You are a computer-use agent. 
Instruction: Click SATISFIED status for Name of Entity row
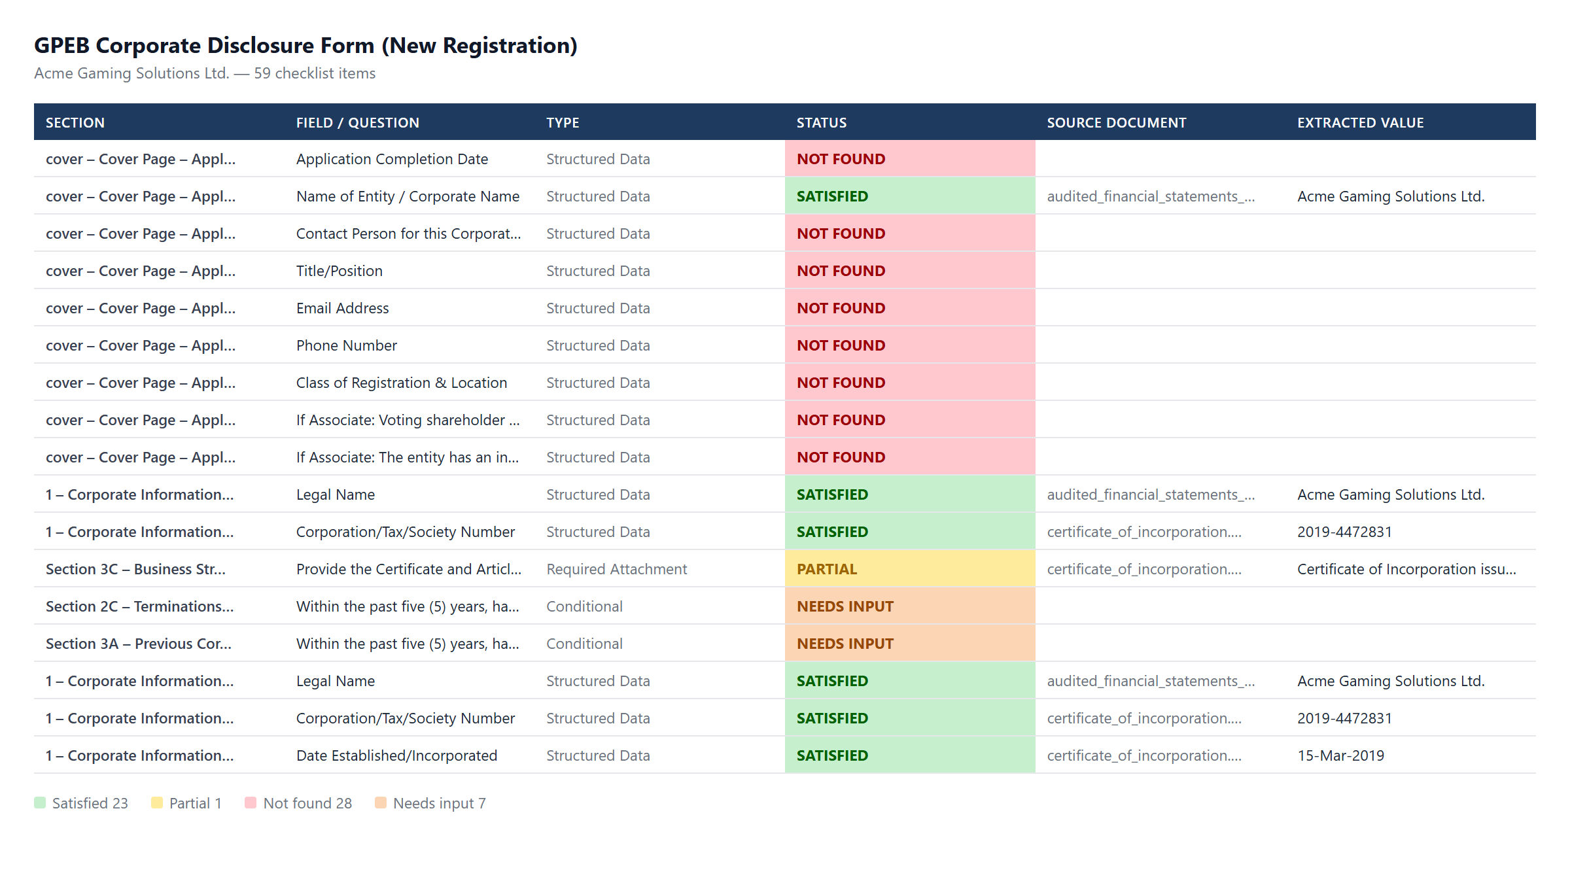pyautogui.click(x=910, y=196)
